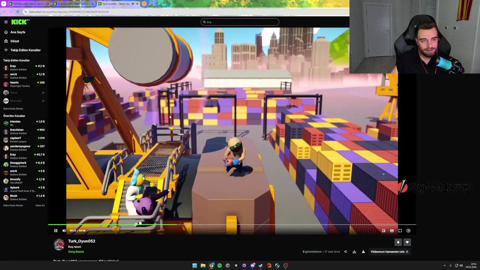Open File Explorer from the taskbar
The image size is (480, 270).
point(203,265)
